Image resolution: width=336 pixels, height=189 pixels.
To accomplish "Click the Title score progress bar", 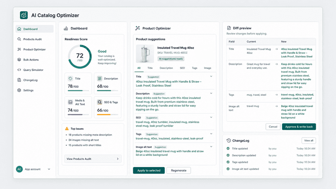I will coord(78,90).
